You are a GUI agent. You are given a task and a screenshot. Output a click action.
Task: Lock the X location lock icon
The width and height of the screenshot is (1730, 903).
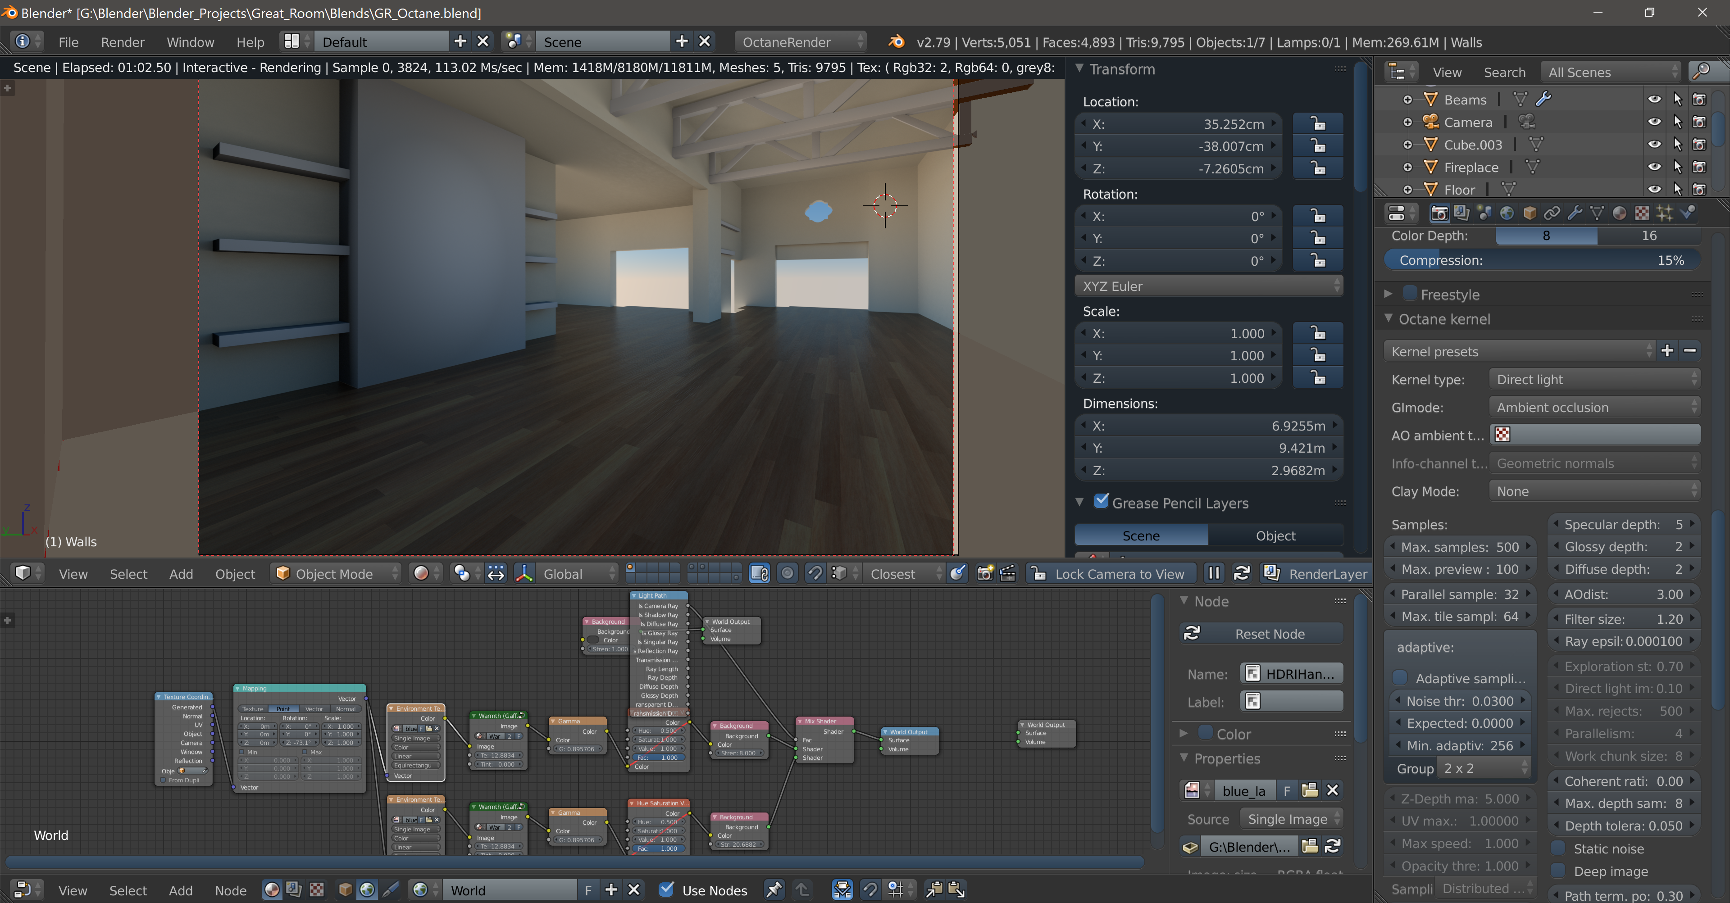[1318, 123]
